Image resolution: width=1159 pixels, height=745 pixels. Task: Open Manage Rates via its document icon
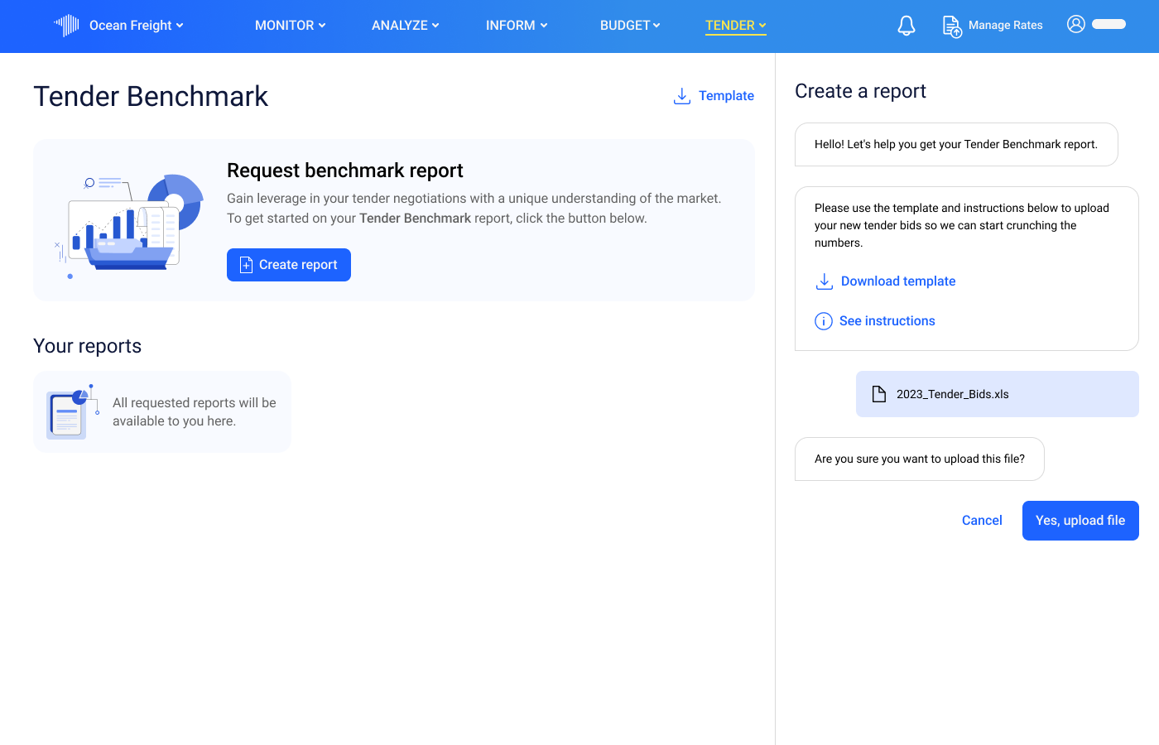click(951, 26)
